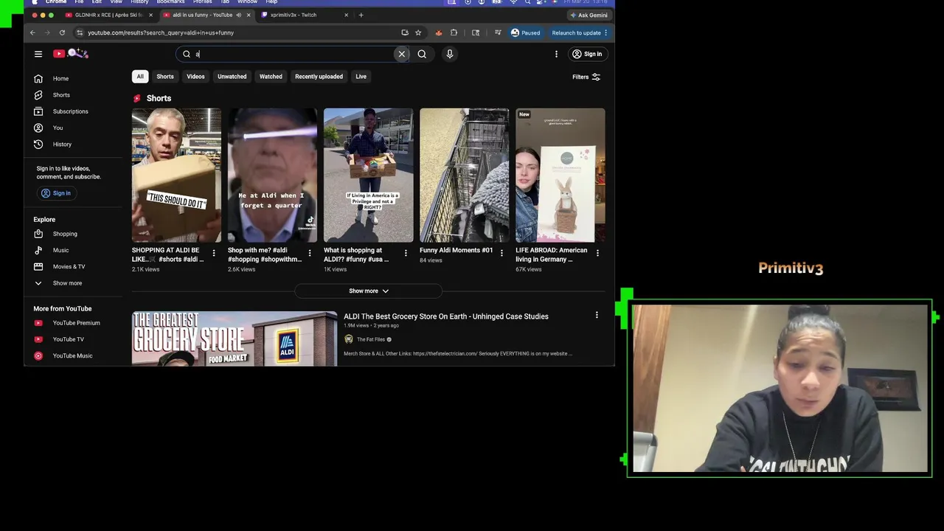Select the Unwatched filter chip
Screen dimensions: 944x531
click(x=232, y=77)
